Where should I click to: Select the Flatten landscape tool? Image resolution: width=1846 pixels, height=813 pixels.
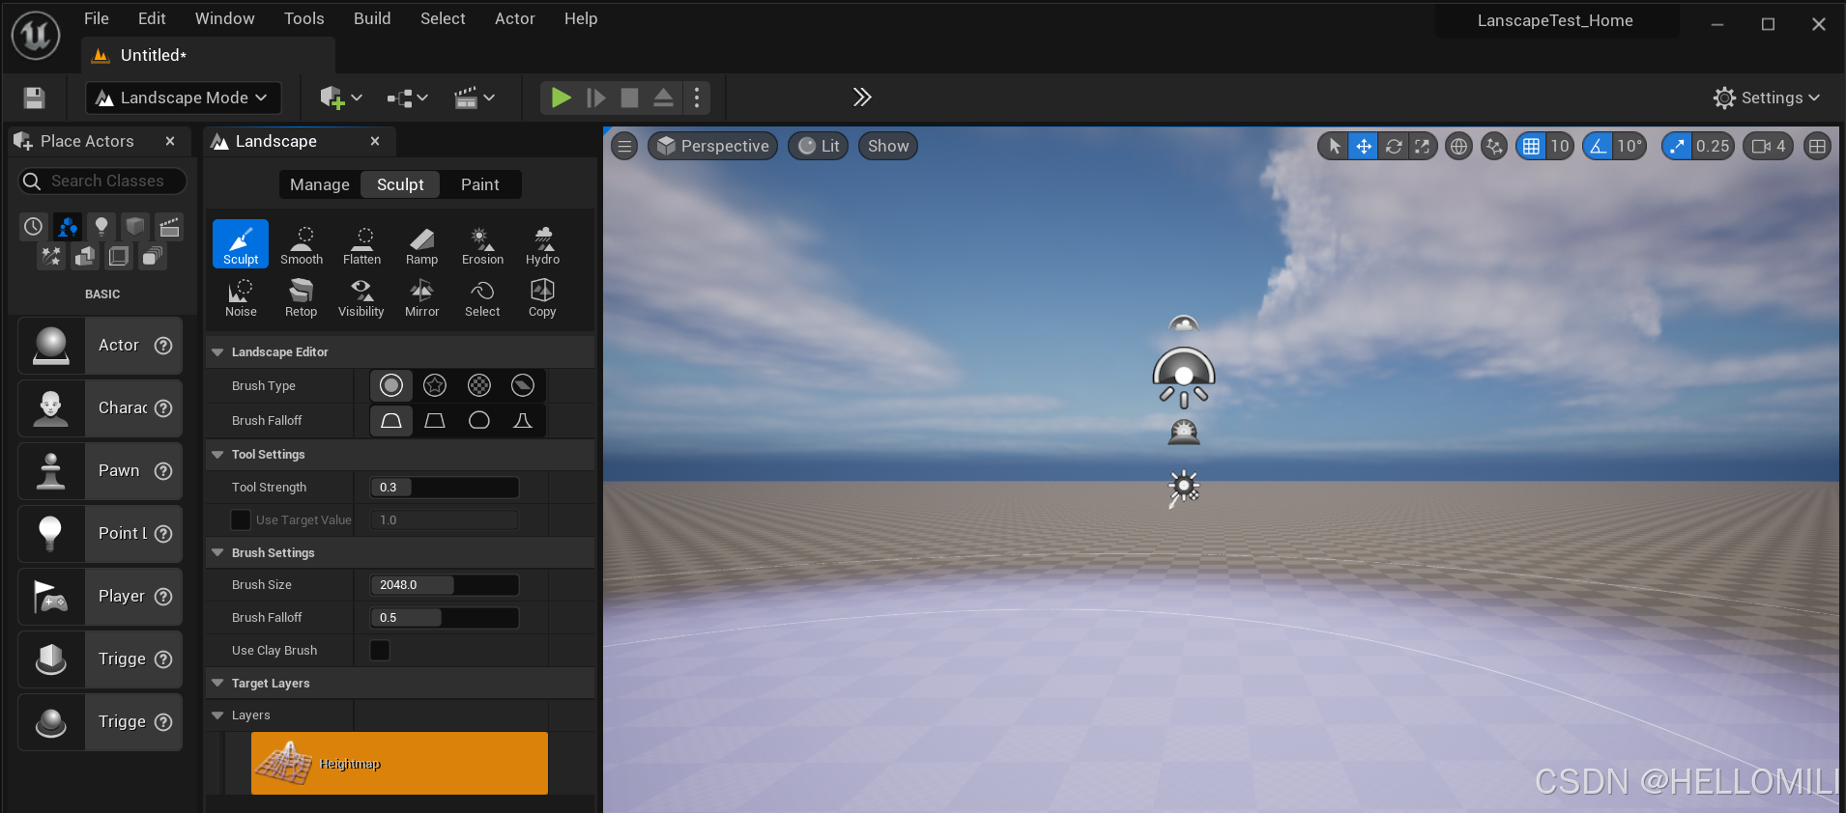[x=361, y=243]
